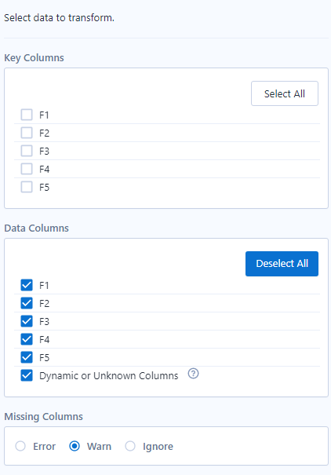Select the Warn radio option
The height and width of the screenshot is (475, 331).
[x=75, y=446]
